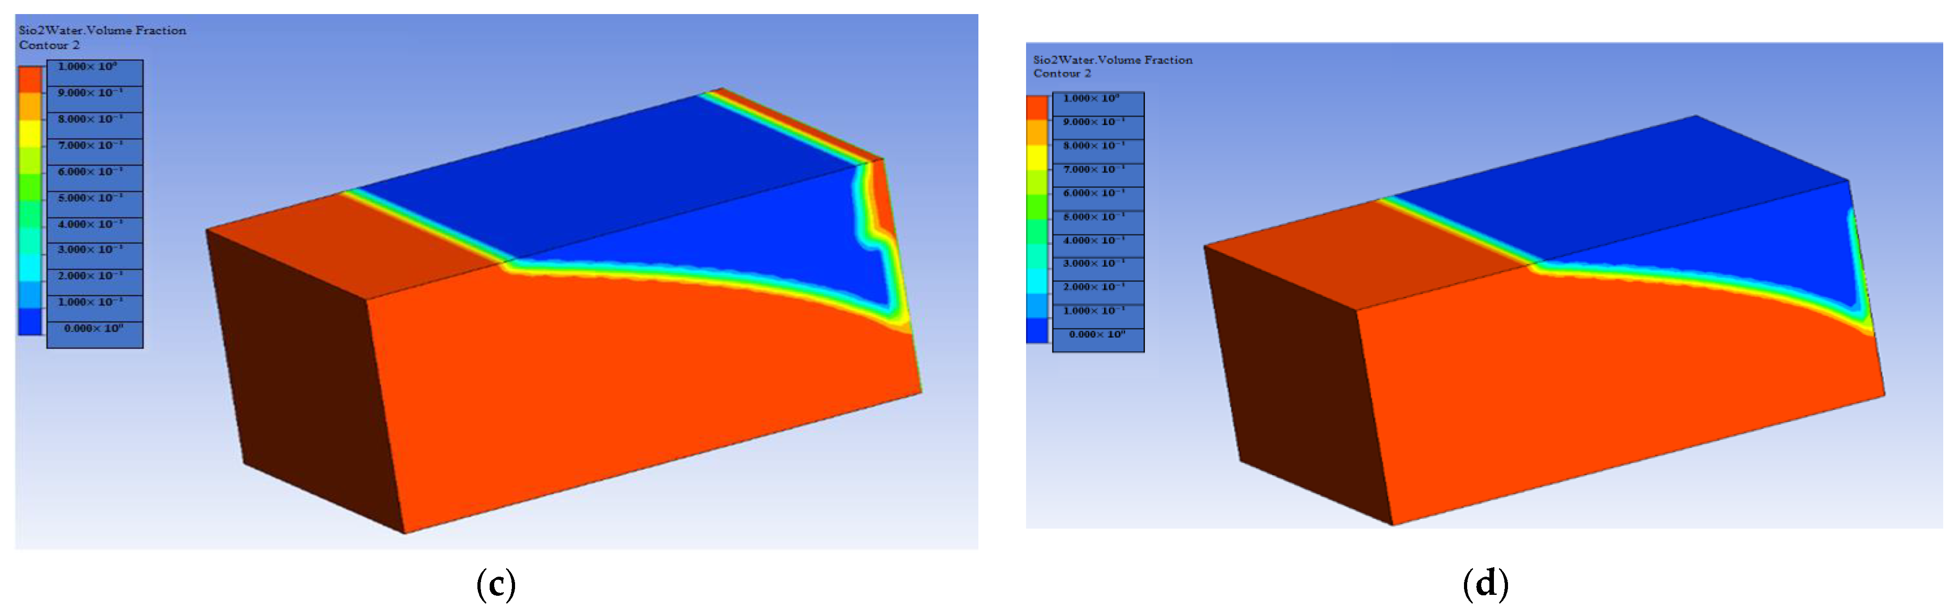The image size is (1955, 613).
Task: Click the Contour 2 text in panel (c)
Action: coord(49,45)
